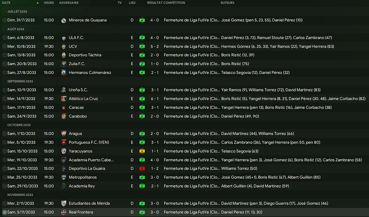This screenshot has width=369, height=217.
Task: Click the Estudiantes de Mérida crest
Action: click(63, 204)
